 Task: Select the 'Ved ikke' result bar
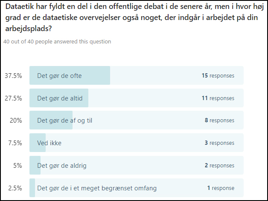137,143
